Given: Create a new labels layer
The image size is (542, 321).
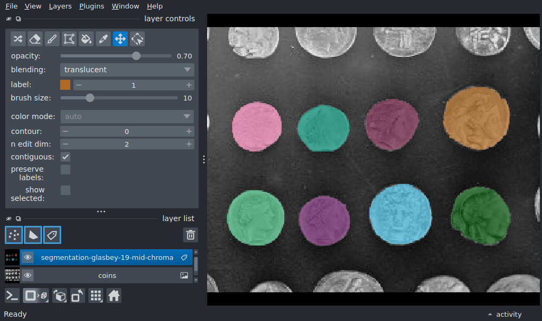Looking at the screenshot, I should (52, 235).
